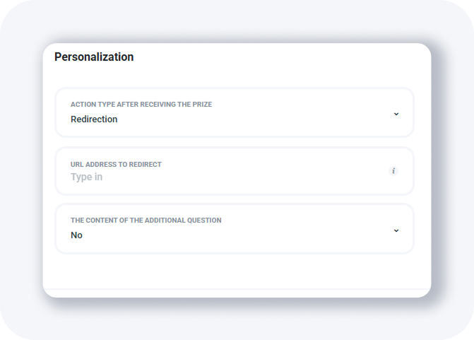Click the Content of the Additional Question label
Screen dimensions: 474x340
(x=146, y=221)
